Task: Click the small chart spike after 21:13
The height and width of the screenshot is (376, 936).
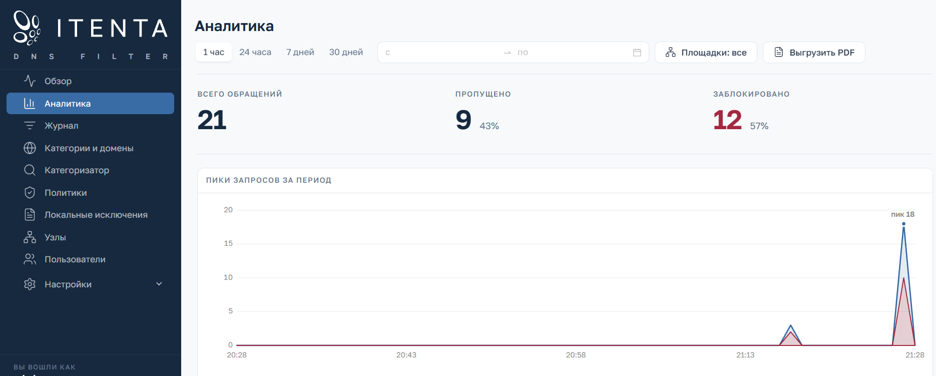Action: click(x=791, y=336)
